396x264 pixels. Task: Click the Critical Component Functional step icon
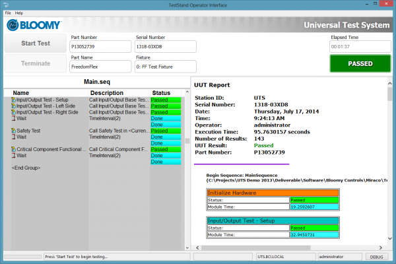(x=13, y=149)
